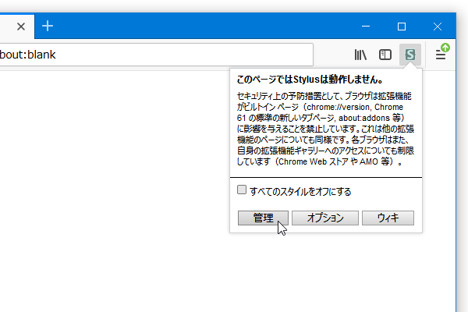Open a new tab with plus icon
The width and height of the screenshot is (468, 312).
48,27
